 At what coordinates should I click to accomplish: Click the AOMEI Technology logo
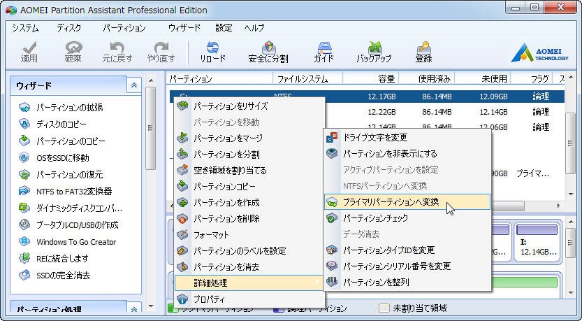click(539, 53)
